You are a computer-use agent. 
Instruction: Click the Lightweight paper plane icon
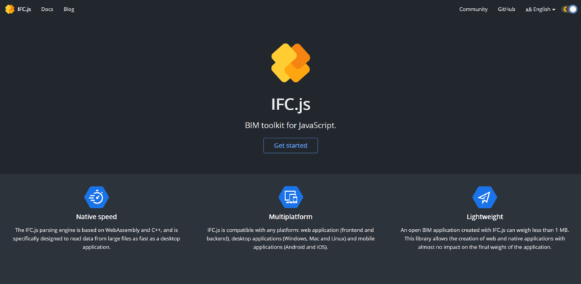pos(484,197)
